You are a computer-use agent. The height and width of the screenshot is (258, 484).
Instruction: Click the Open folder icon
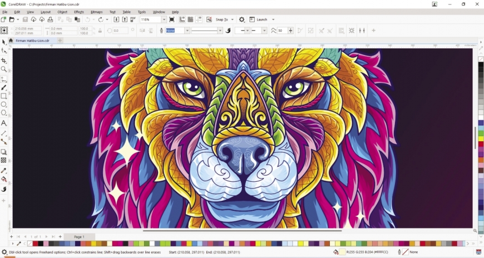click(12, 19)
